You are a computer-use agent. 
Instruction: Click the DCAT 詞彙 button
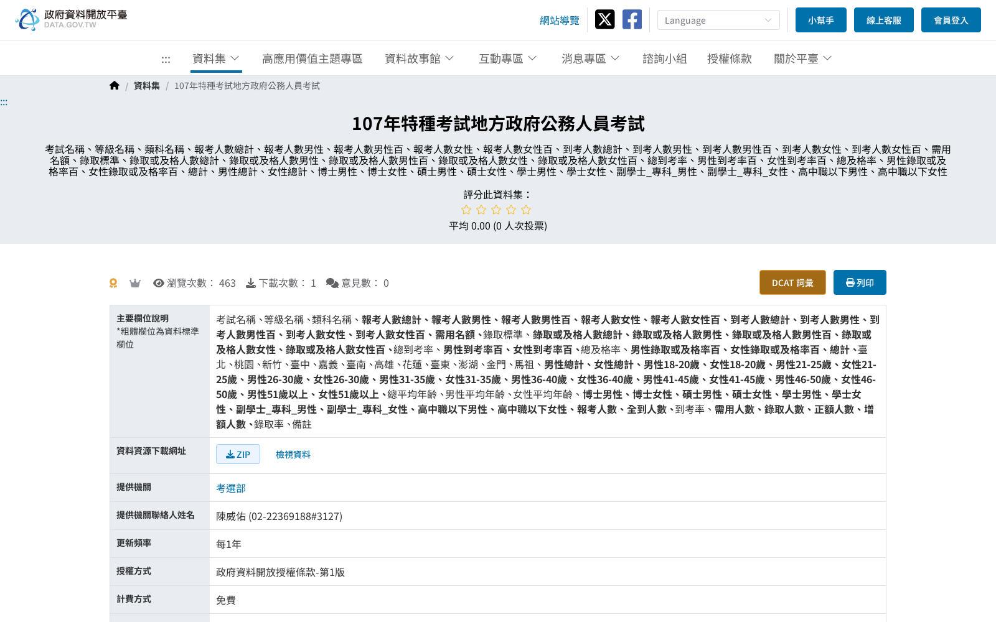792,282
